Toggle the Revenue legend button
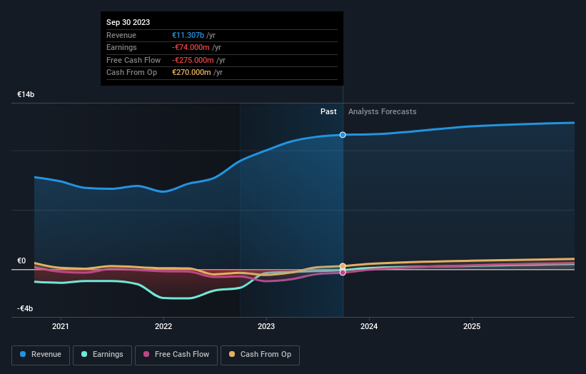This screenshot has height=374, width=586. click(x=41, y=355)
